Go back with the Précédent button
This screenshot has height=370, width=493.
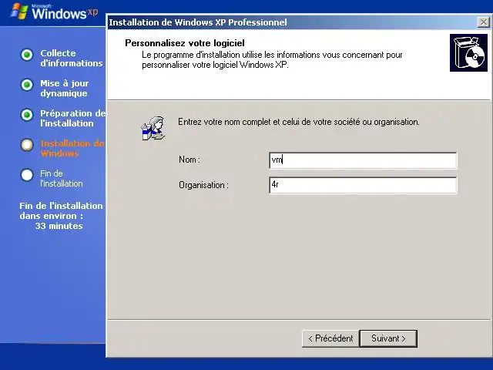coord(330,338)
